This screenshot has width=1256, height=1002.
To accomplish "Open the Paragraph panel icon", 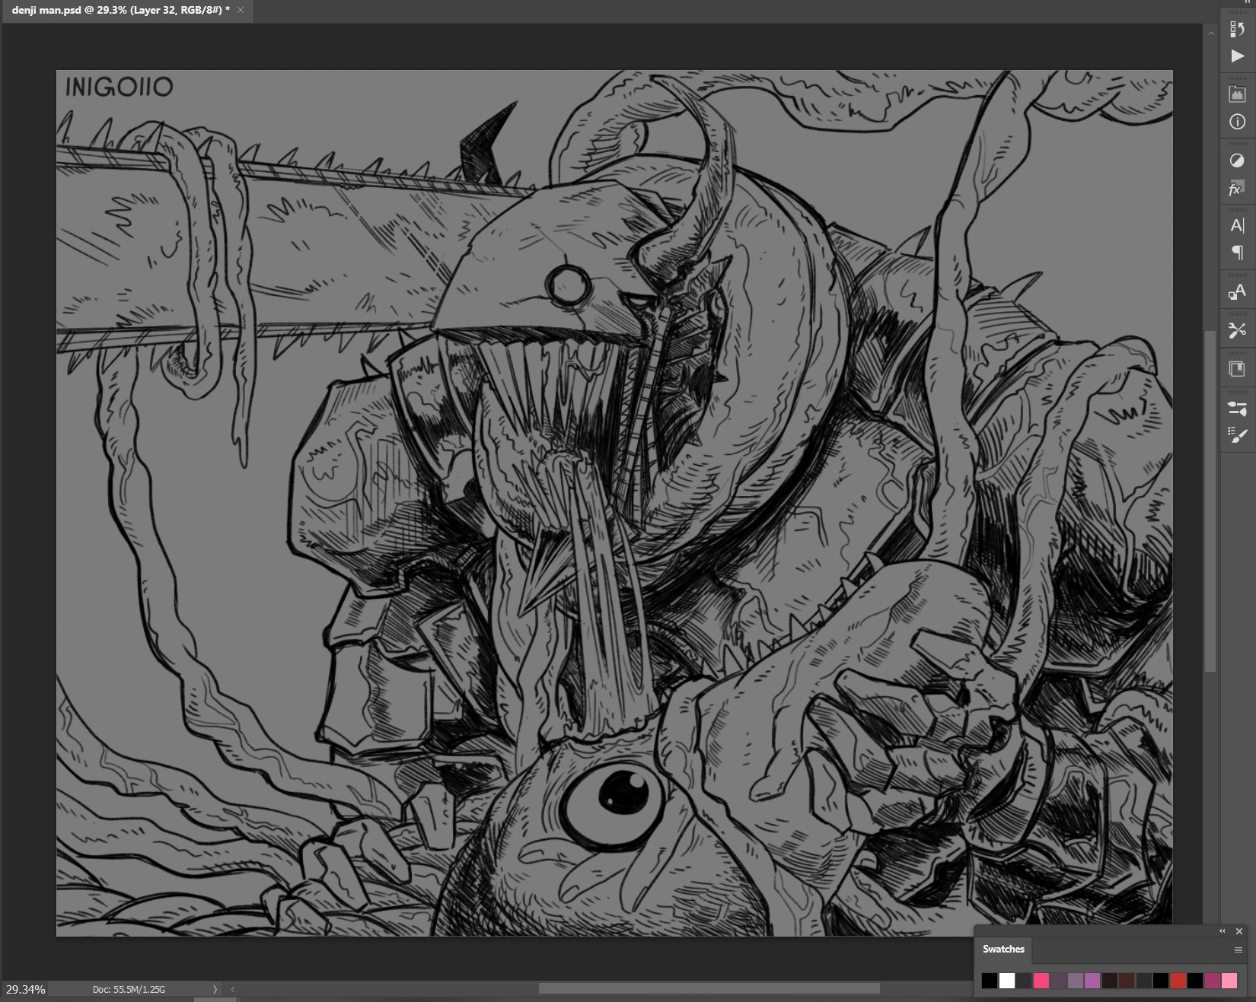I will 1237,253.
